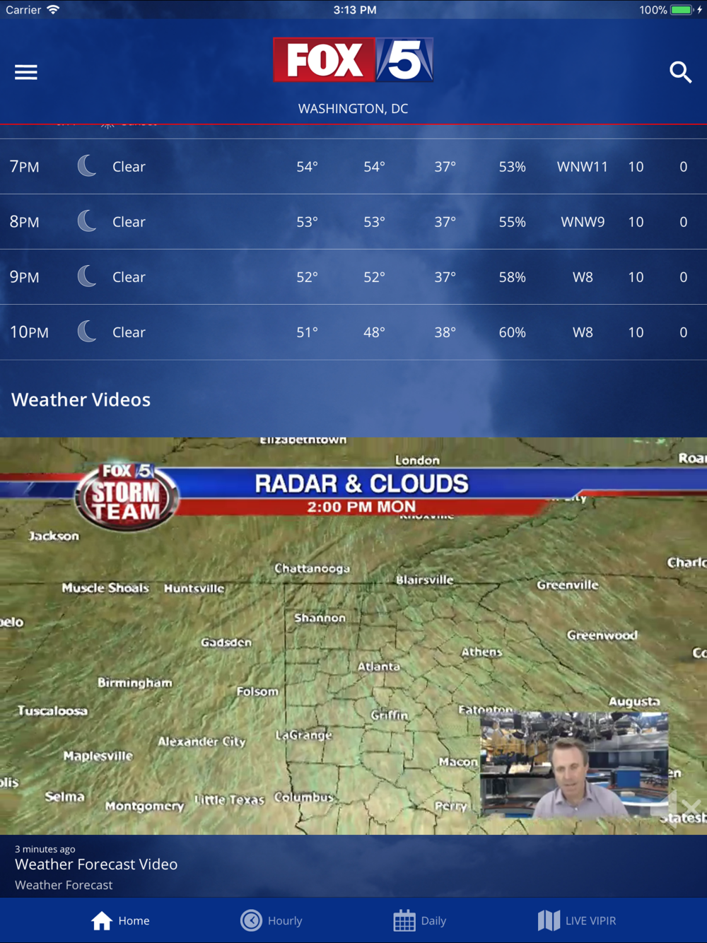The width and height of the screenshot is (707, 943).
Task: Tap the 53% humidity value
Action: [512, 167]
